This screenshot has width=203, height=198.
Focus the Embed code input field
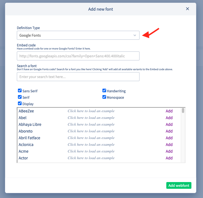pyautogui.click(x=78, y=56)
